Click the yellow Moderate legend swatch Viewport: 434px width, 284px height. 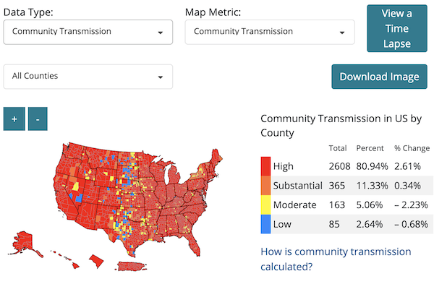pos(265,205)
